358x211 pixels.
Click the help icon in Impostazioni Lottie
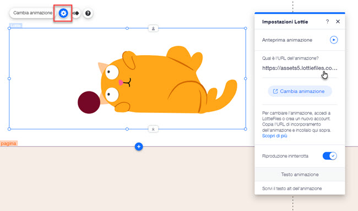(327, 21)
